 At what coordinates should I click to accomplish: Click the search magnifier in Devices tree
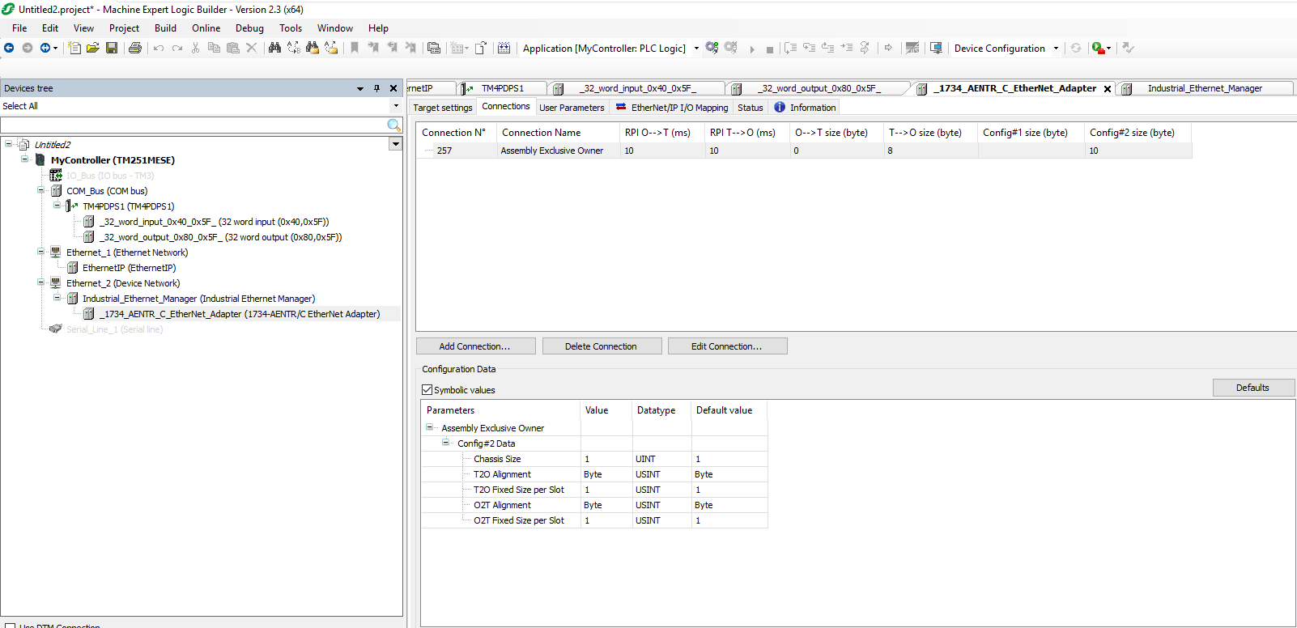[393, 125]
